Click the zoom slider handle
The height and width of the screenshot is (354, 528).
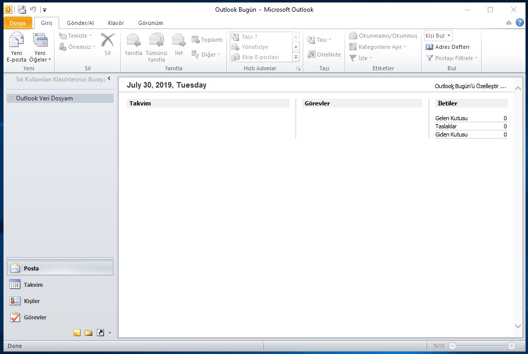482,346
